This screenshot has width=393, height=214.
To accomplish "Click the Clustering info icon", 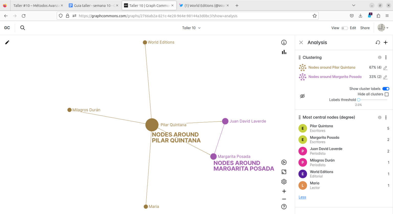I will tap(380, 57).
